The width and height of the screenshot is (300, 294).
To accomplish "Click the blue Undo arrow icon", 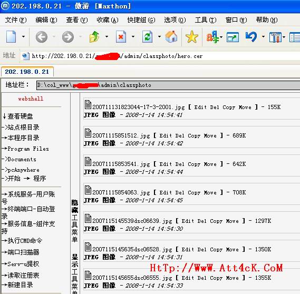I will tap(251, 36).
